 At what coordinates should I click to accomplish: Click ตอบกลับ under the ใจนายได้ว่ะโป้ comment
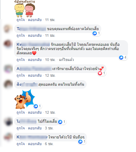[35, 144]
